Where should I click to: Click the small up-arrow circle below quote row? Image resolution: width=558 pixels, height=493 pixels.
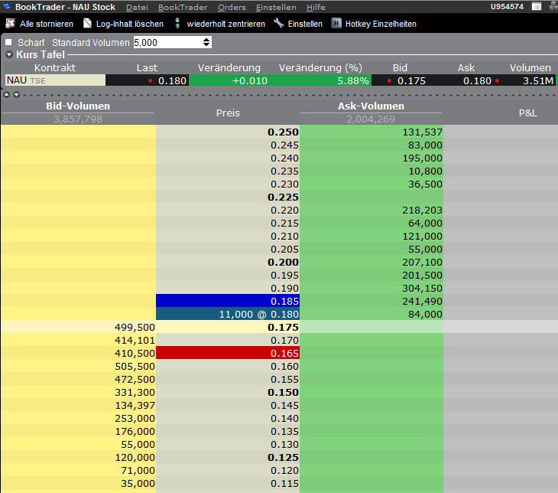pyautogui.click(x=6, y=95)
